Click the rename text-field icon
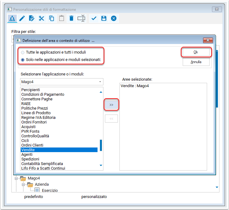The height and width of the screenshot is (210, 229). [x=81, y=18]
